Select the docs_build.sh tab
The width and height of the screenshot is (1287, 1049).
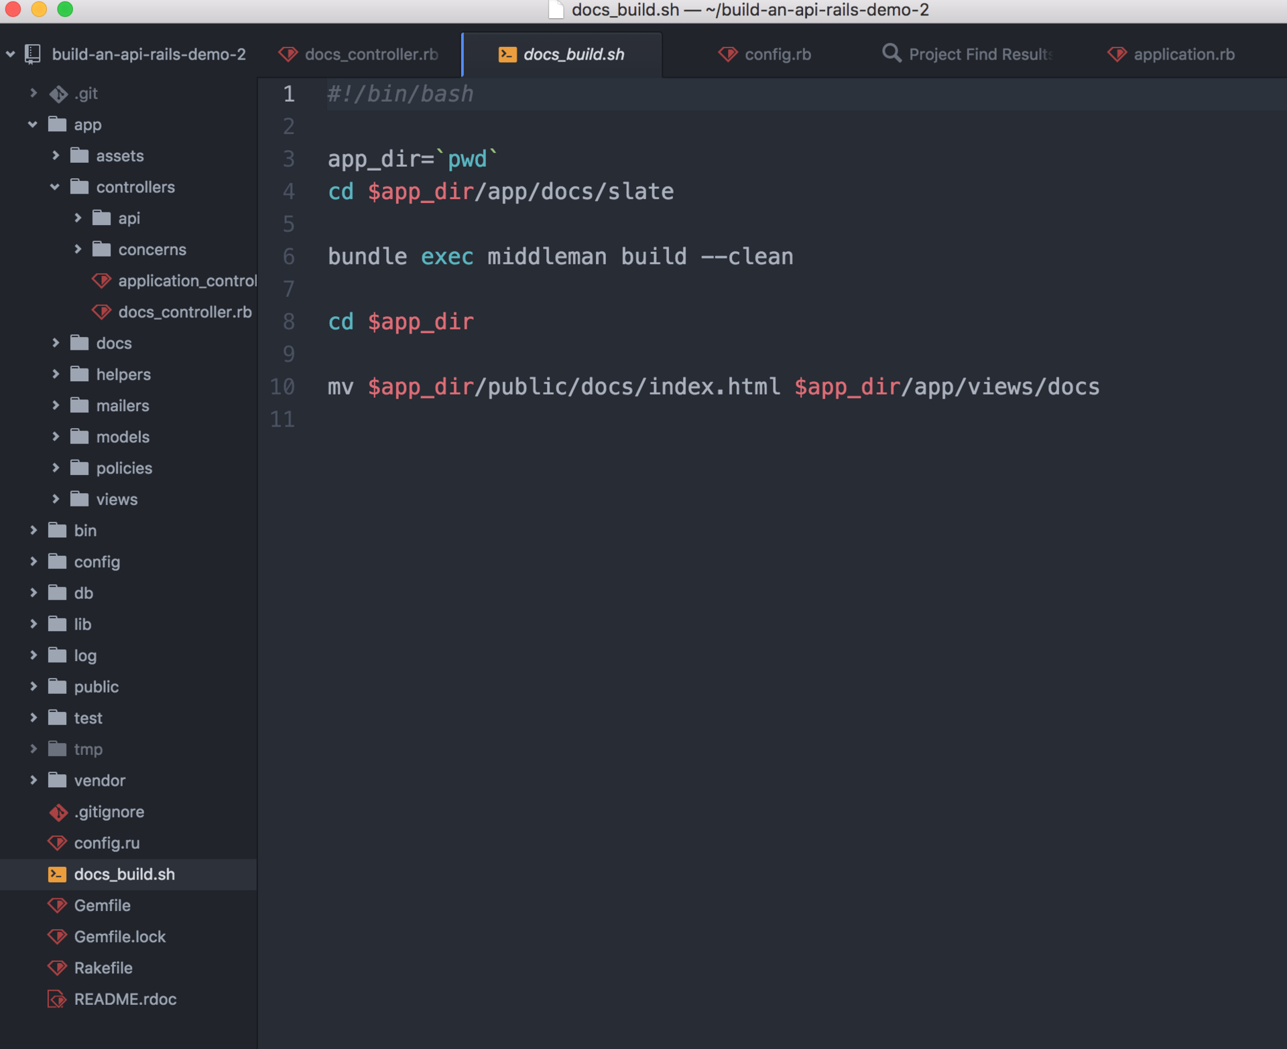click(562, 54)
